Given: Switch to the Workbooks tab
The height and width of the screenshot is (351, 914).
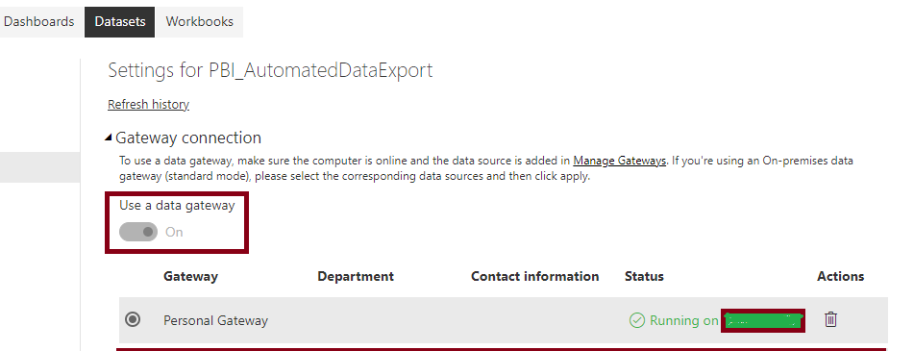Looking at the screenshot, I should [x=199, y=21].
